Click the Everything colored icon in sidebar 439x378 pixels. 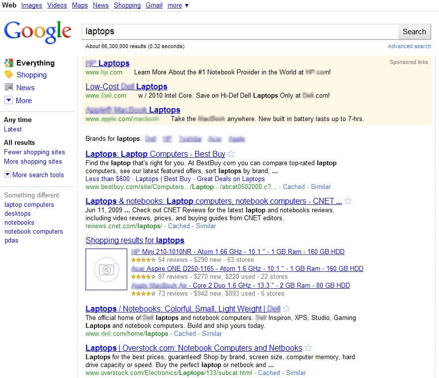point(8,63)
